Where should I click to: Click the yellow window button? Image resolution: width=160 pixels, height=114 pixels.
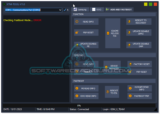pos(146,4)
